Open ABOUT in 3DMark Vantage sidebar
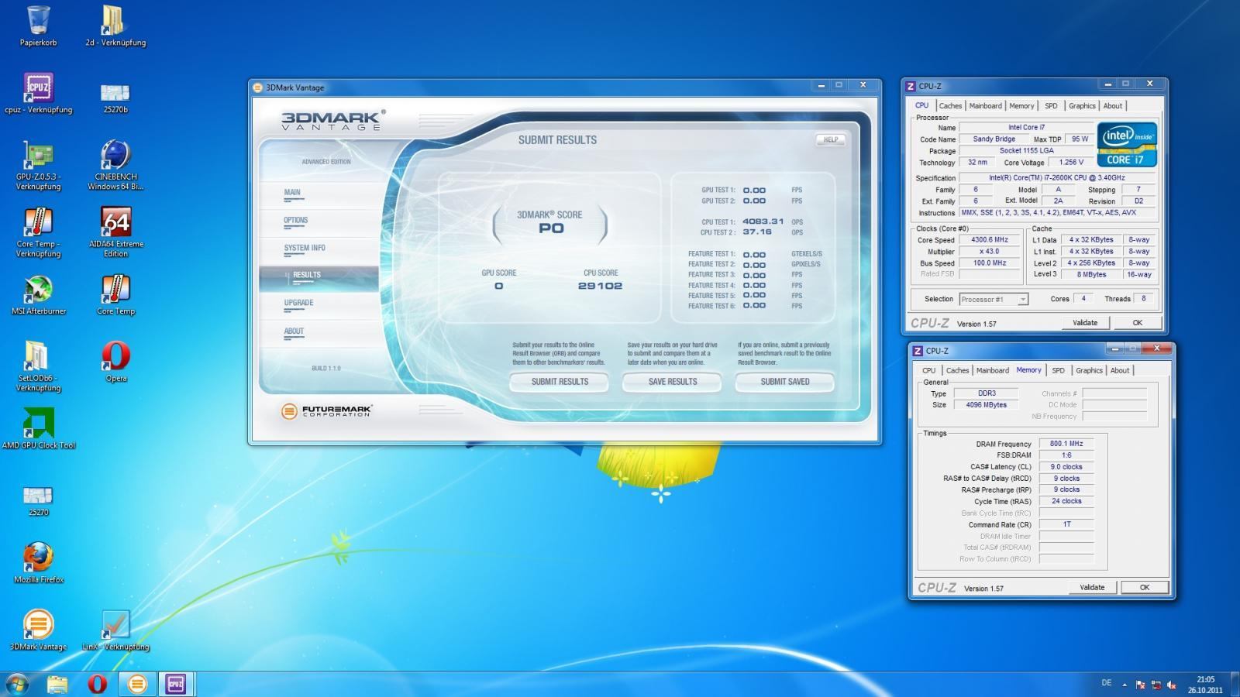1240x697 pixels. pos(294,331)
